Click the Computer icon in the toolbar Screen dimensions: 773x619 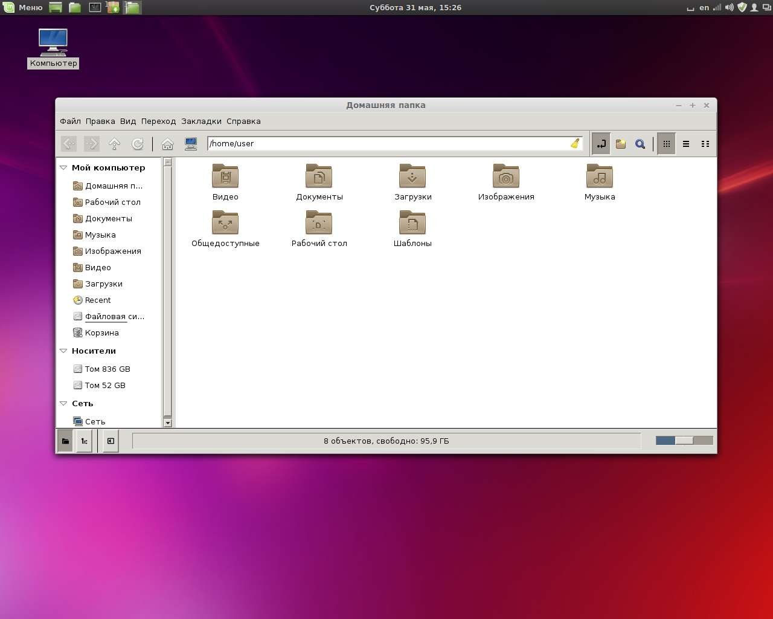tap(191, 144)
